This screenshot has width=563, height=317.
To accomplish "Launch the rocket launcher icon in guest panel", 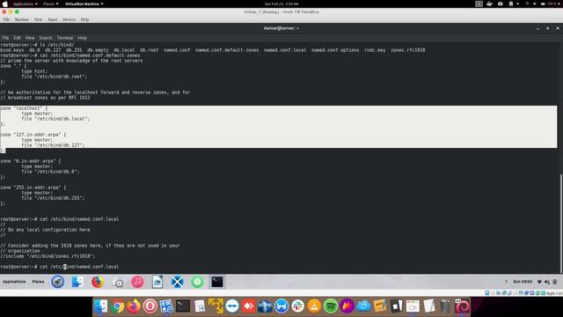I will [x=58, y=282].
